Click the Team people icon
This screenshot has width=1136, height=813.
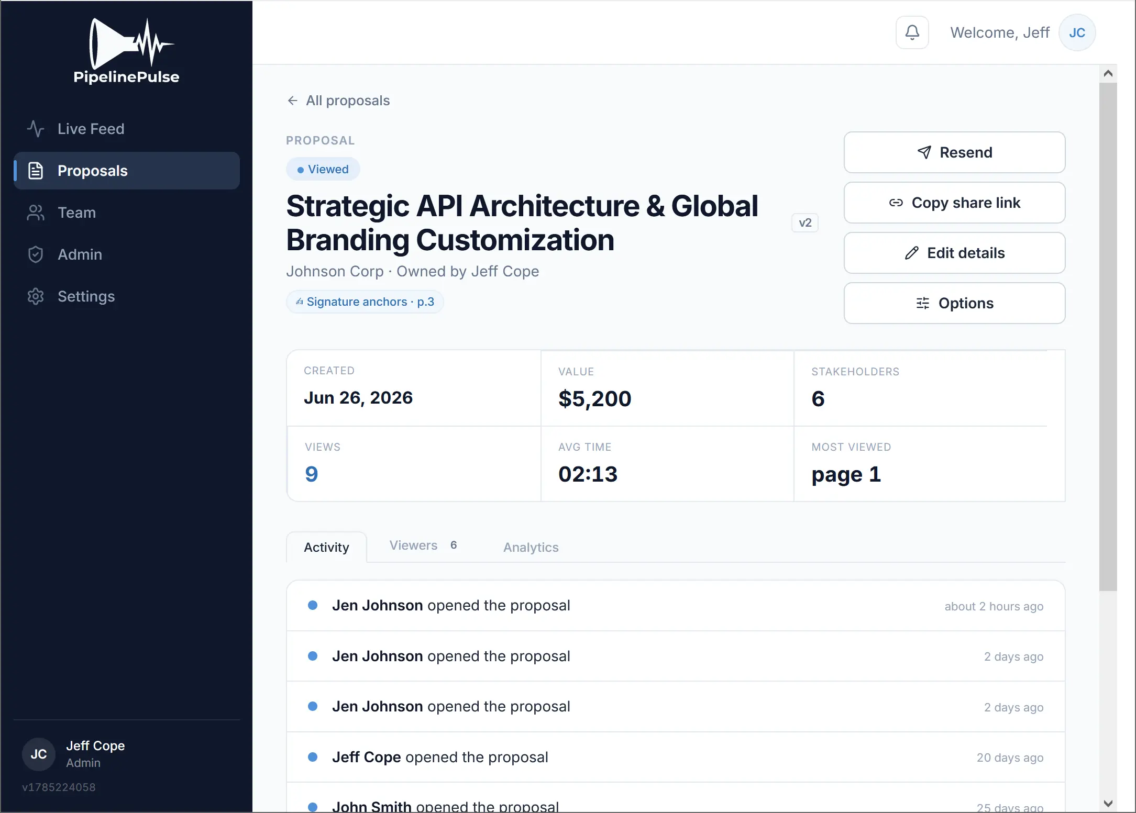click(x=36, y=213)
